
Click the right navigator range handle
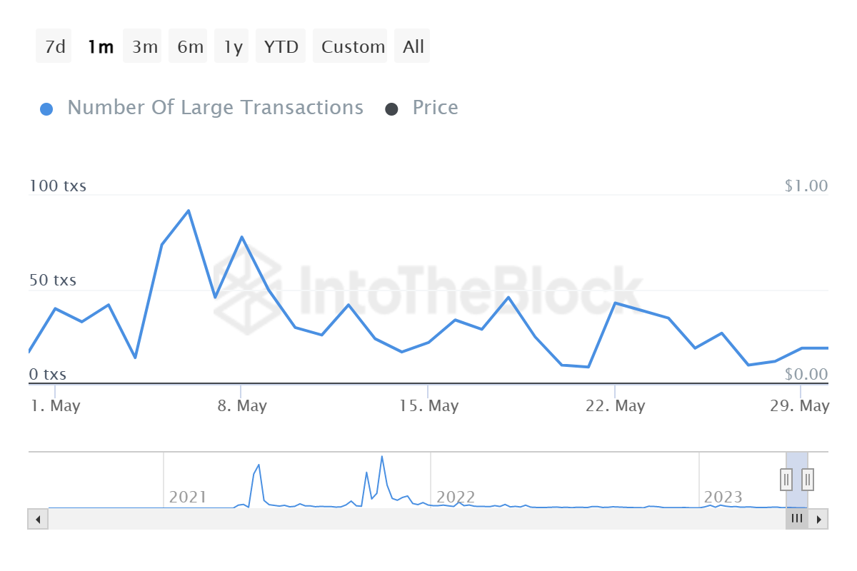point(808,479)
